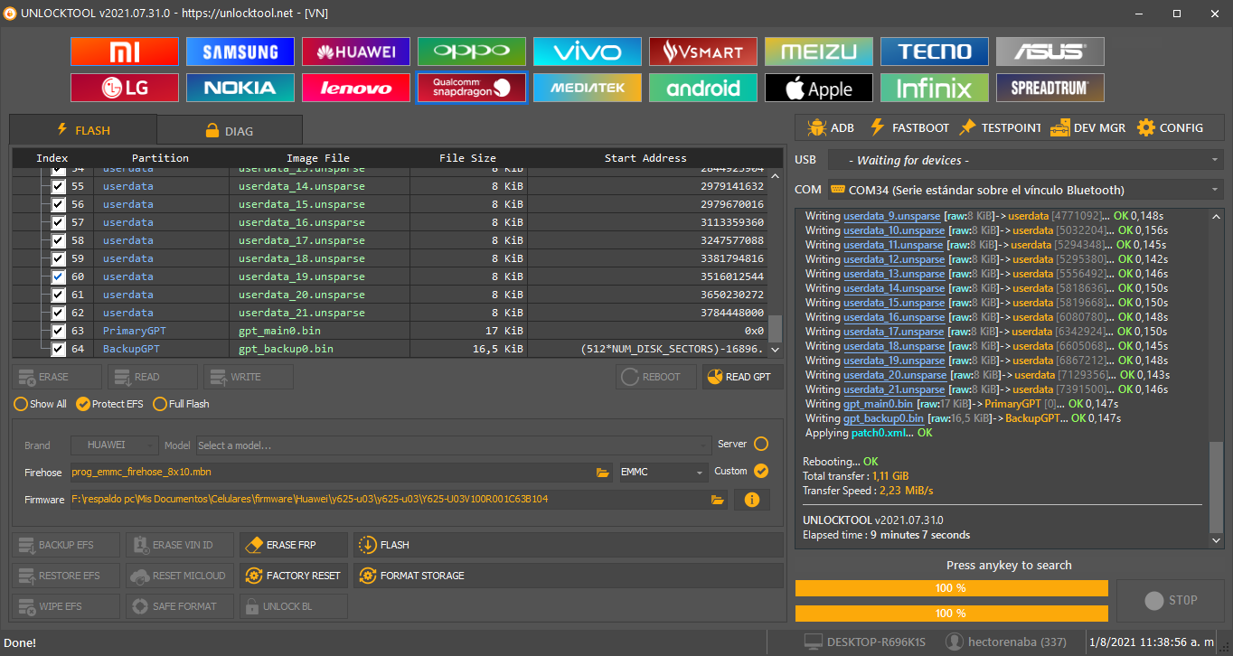Image resolution: width=1233 pixels, height=656 pixels.
Task: Click the hectorenaba user account icon
Action: point(954,642)
